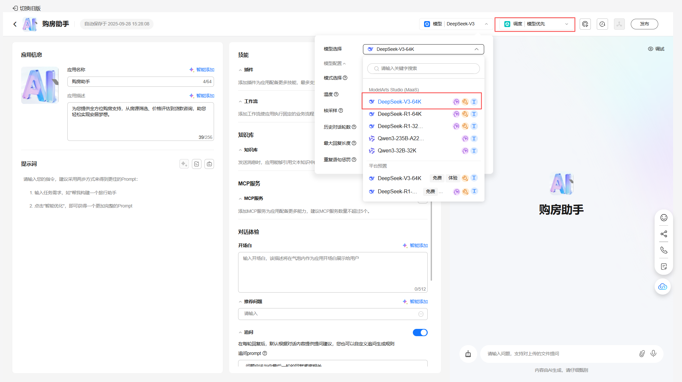Click the history clock icon in header

[x=602, y=24]
